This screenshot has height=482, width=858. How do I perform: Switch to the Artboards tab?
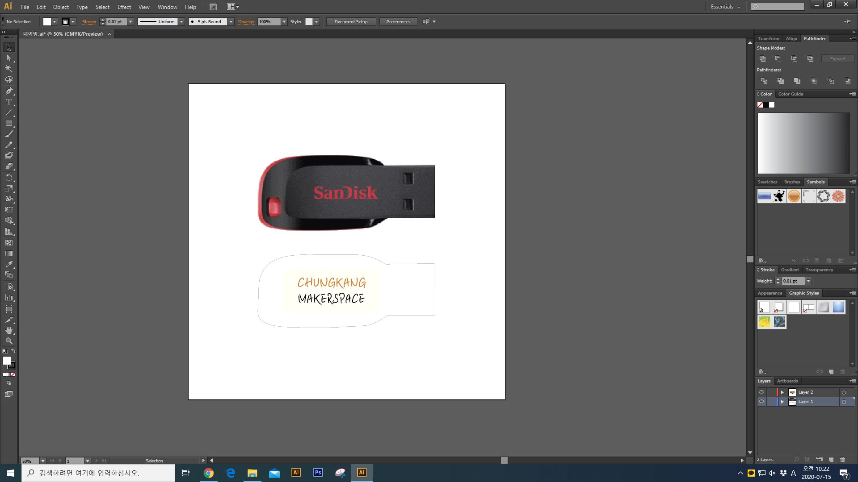pos(787,381)
